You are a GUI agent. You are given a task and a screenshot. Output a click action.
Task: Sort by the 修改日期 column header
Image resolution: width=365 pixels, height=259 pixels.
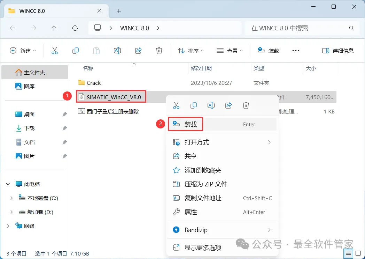tap(201, 68)
